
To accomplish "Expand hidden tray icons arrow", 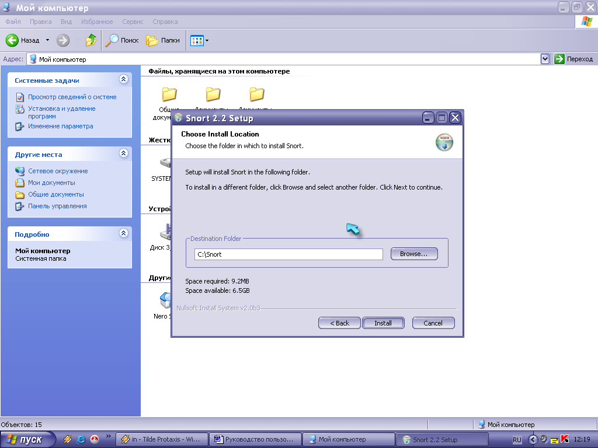I will (533, 440).
